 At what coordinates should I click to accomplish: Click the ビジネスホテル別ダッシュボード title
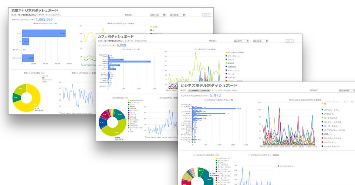coord(209,85)
